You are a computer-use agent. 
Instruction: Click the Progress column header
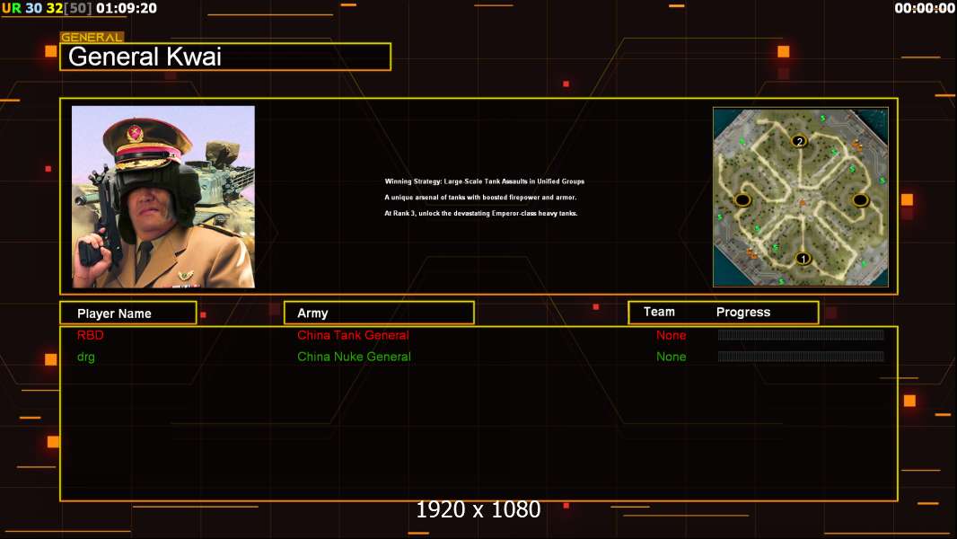point(742,312)
